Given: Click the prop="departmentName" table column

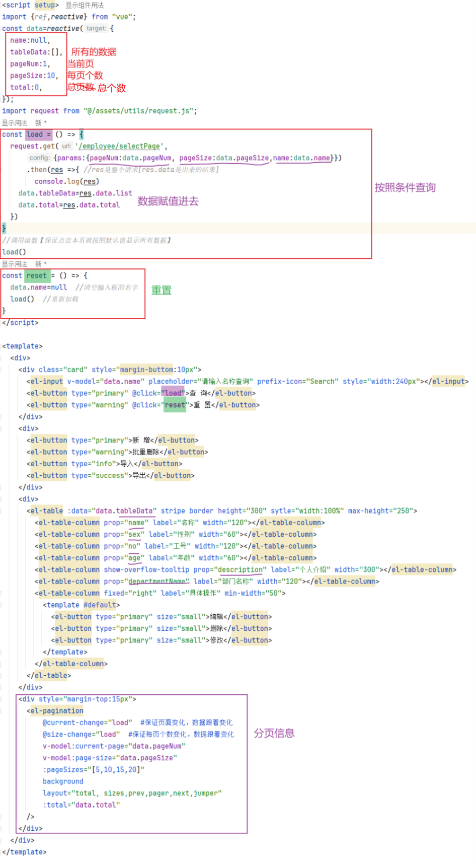Looking at the screenshot, I should coord(207,581).
